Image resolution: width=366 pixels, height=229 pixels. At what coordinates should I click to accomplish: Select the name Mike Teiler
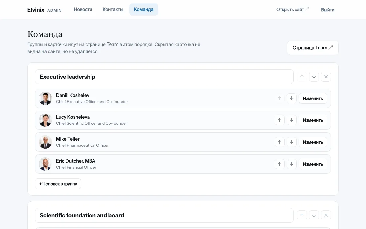[68, 139]
